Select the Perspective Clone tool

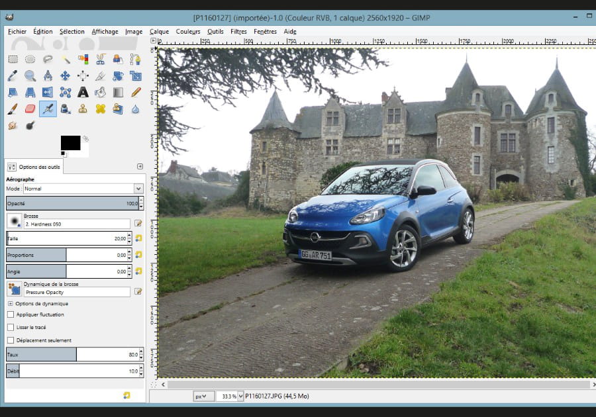click(118, 109)
